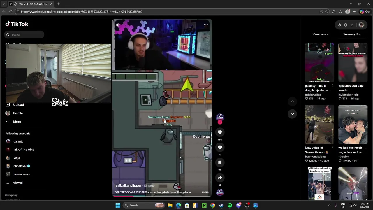Open the TikTok coins icon in the top pill
Image resolution: width=373 pixels, height=210 pixels.
pos(339,25)
